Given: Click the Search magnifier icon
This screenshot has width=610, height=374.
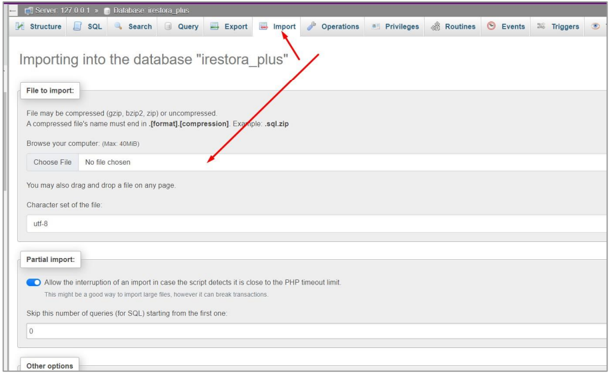Looking at the screenshot, I should pyautogui.click(x=118, y=27).
